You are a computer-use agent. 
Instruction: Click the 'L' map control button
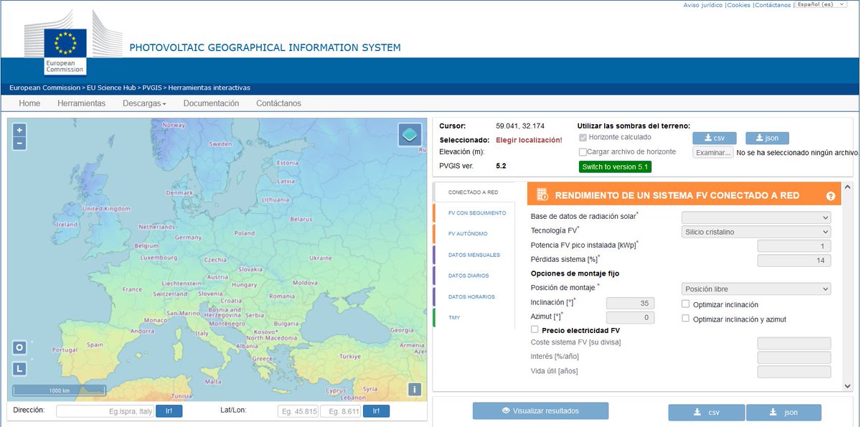tap(19, 368)
